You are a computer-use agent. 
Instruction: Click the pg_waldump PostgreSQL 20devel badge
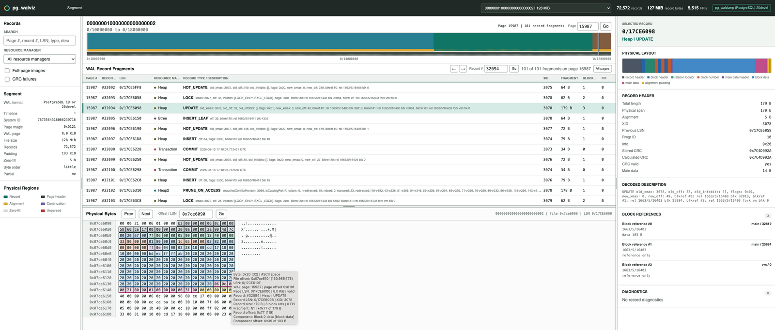pyautogui.click(x=741, y=8)
